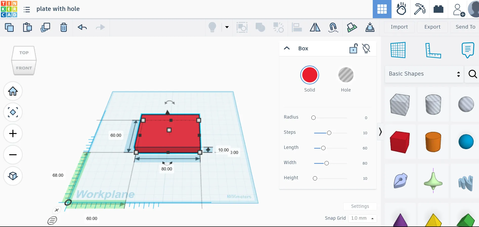Image resolution: width=479 pixels, height=227 pixels.
Task: Select the Solid red color option
Action: (310, 75)
